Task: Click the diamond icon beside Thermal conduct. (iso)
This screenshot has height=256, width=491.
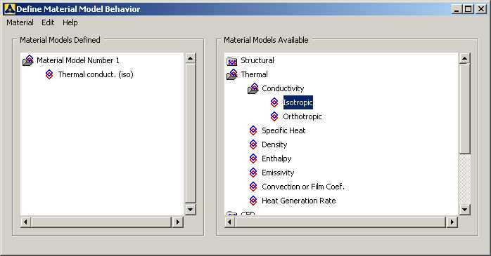Action: pyautogui.click(x=49, y=74)
